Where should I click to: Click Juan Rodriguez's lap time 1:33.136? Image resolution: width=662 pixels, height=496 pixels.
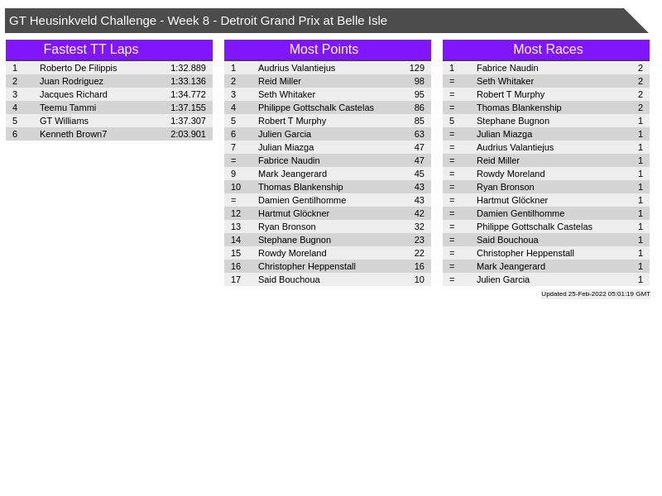(188, 81)
